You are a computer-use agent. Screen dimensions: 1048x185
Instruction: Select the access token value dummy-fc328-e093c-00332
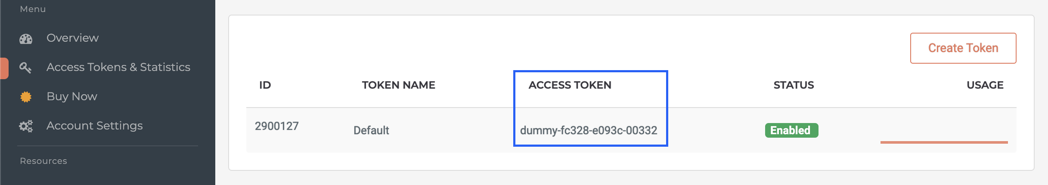[589, 130]
